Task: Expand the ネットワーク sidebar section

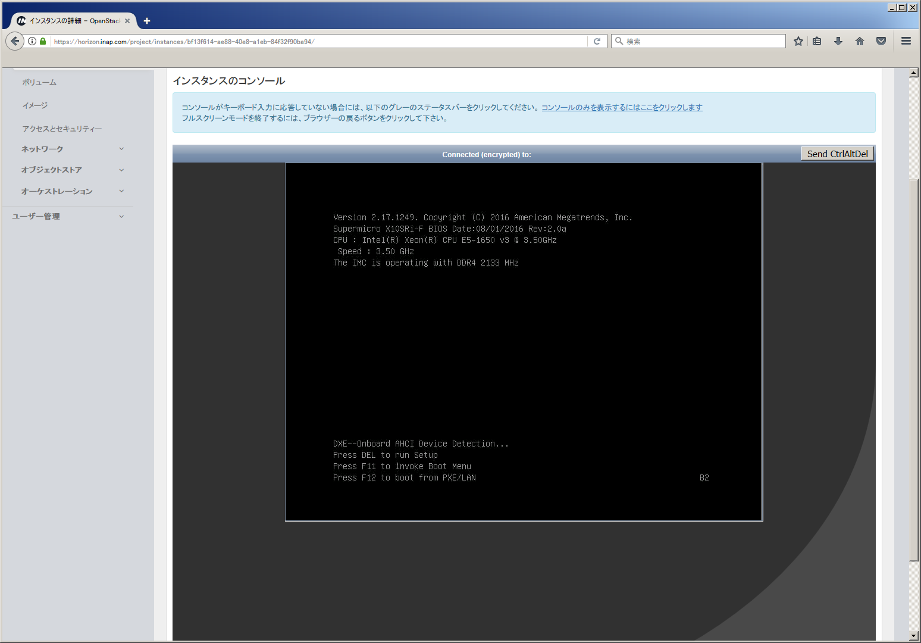Action: point(73,149)
